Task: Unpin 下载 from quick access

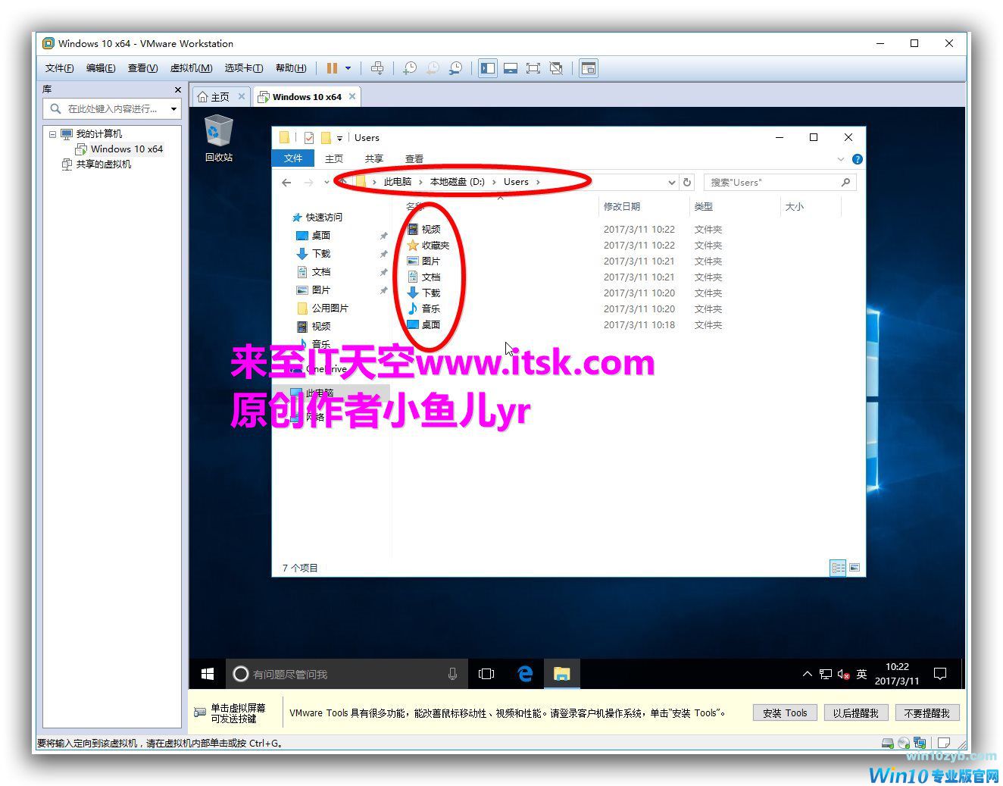Action: (383, 254)
